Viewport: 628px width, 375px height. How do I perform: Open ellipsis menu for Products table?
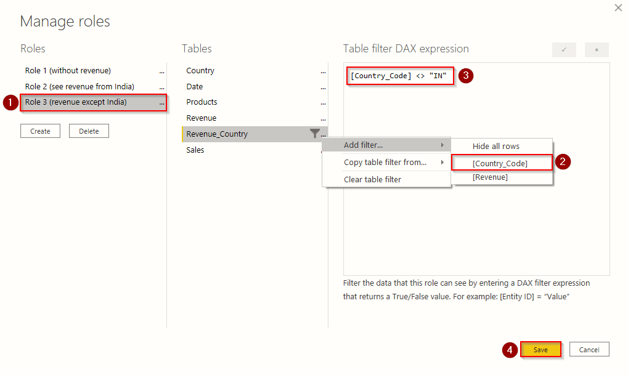pos(323,103)
